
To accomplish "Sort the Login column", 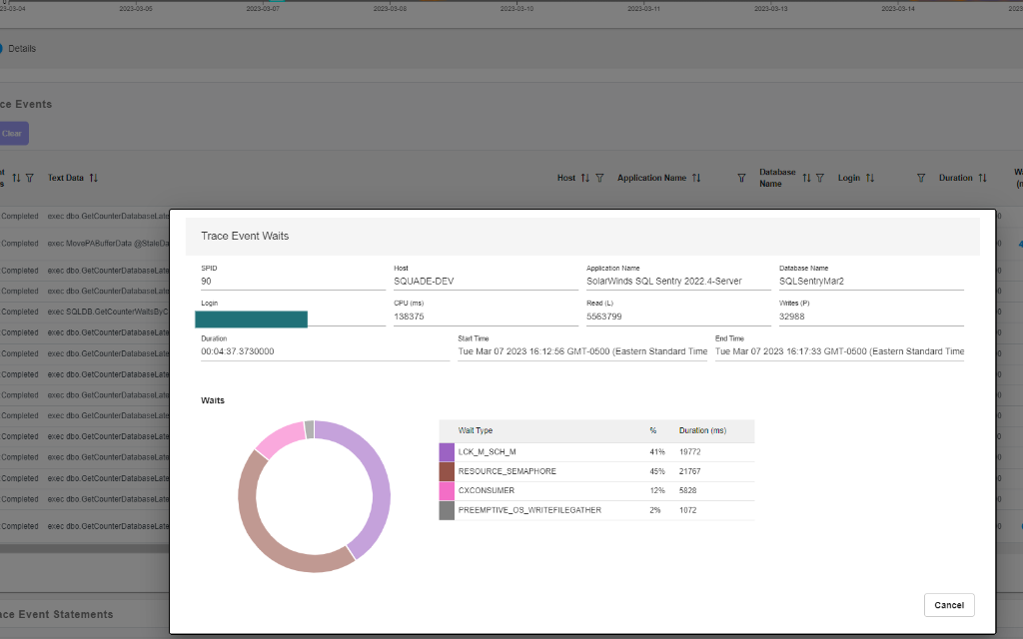I will (870, 178).
